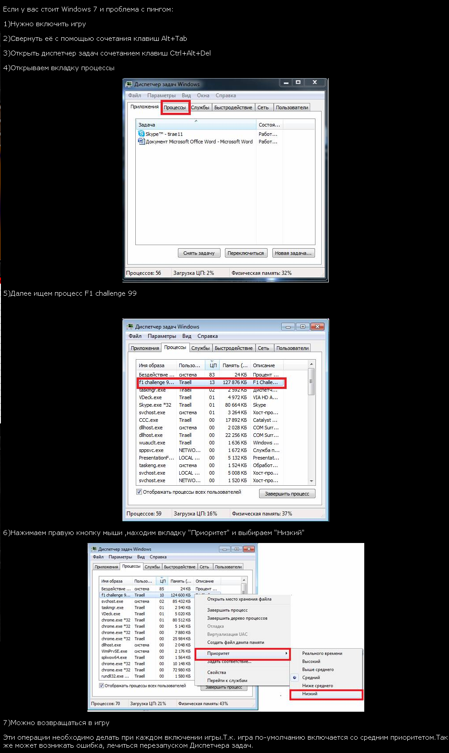The width and height of the screenshot is (449, 753).
Task: Click the scroll-up arrow in the 59-process list
Action: pos(311,364)
